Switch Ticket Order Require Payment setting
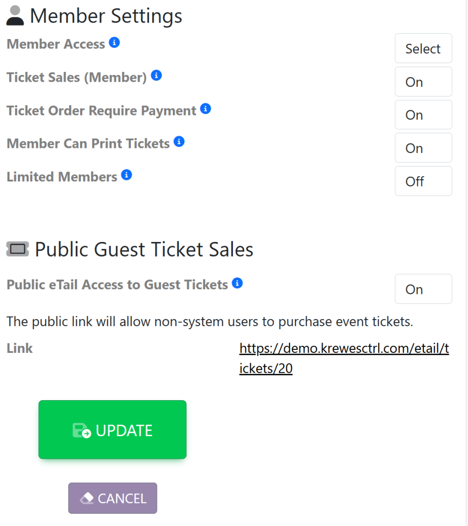Viewport: 468px width, 526px height. click(423, 115)
